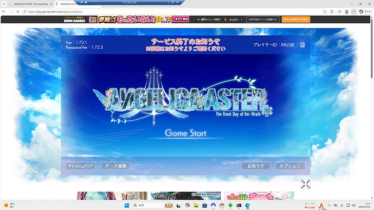Open the browser extensions icon
Screen dimensions: 374x210
click(x=332, y=11)
